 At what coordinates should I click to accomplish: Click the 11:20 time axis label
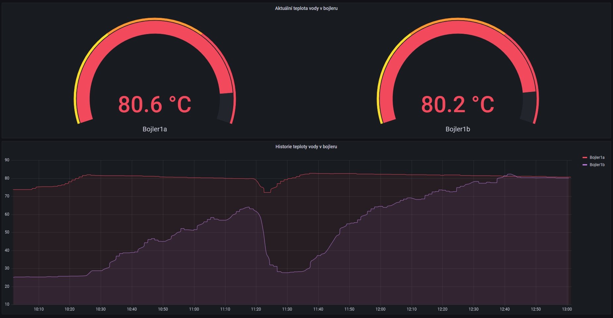pyautogui.click(x=256, y=309)
